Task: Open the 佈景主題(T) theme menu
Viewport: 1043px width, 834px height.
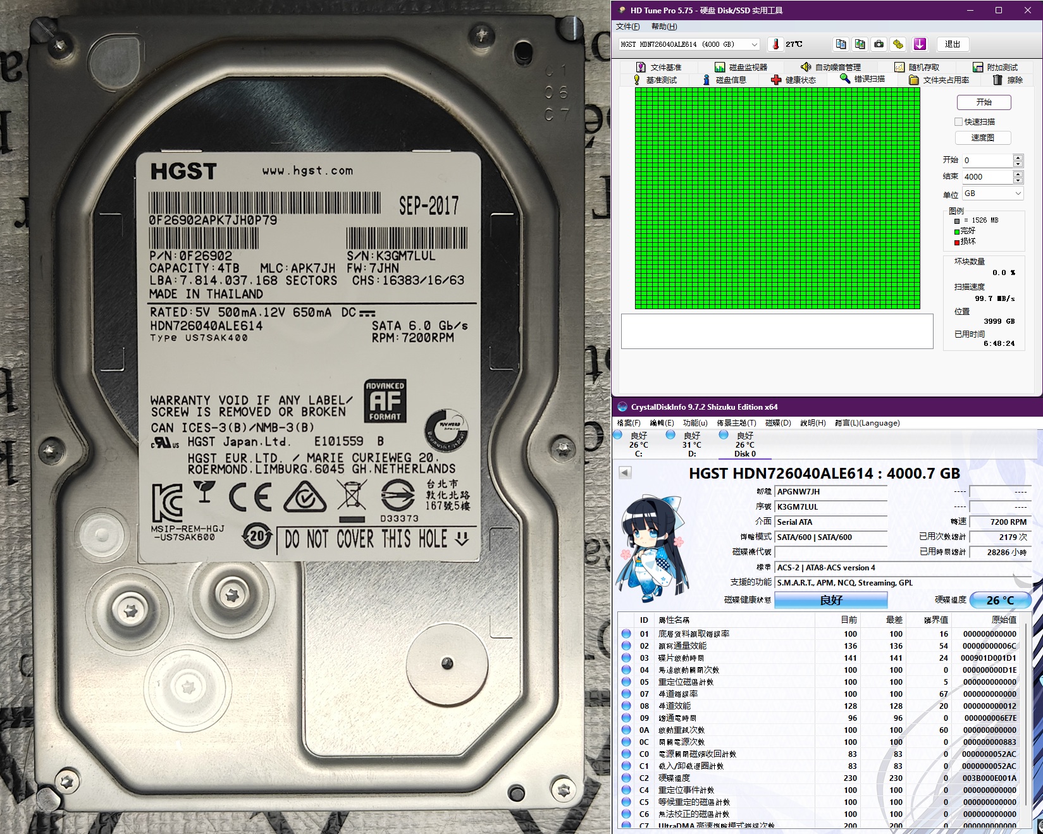Action: coord(736,423)
